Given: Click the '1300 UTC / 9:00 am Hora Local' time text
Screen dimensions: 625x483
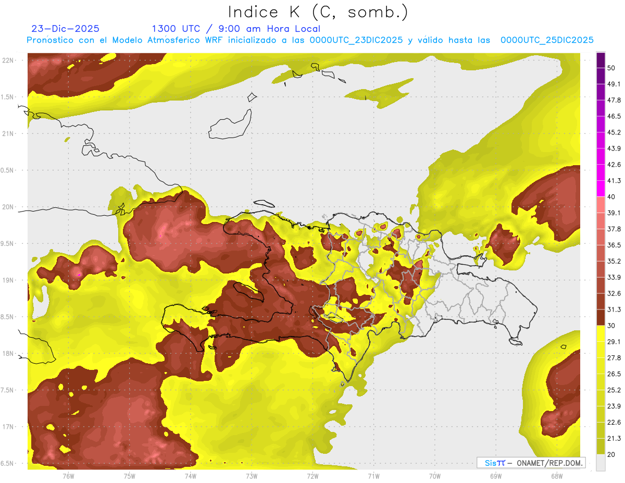Looking at the screenshot, I should click(x=236, y=29).
